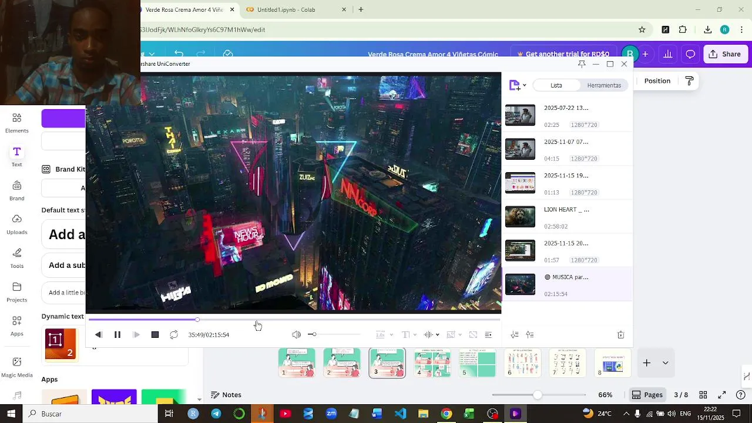Open Elements panel in Canva sidebar

[16, 123]
